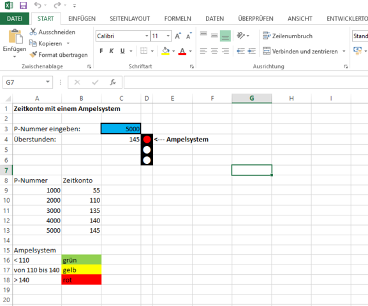The width and height of the screenshot is (368, 306).
Task: Redo the last action
Action: pyautogui.click(x=57, y=5)
